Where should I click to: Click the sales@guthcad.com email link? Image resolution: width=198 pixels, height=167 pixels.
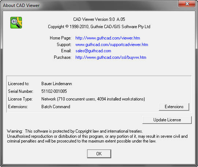(93, 51)
